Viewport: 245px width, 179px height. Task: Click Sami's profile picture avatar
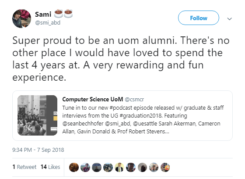pyautogui.click(x=21, y=19)
